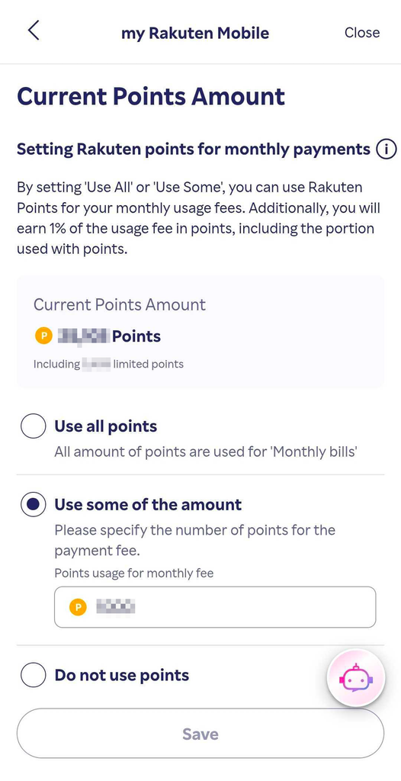
Task: Open the chatbot assistant robot icon
Action: point(356,677)
